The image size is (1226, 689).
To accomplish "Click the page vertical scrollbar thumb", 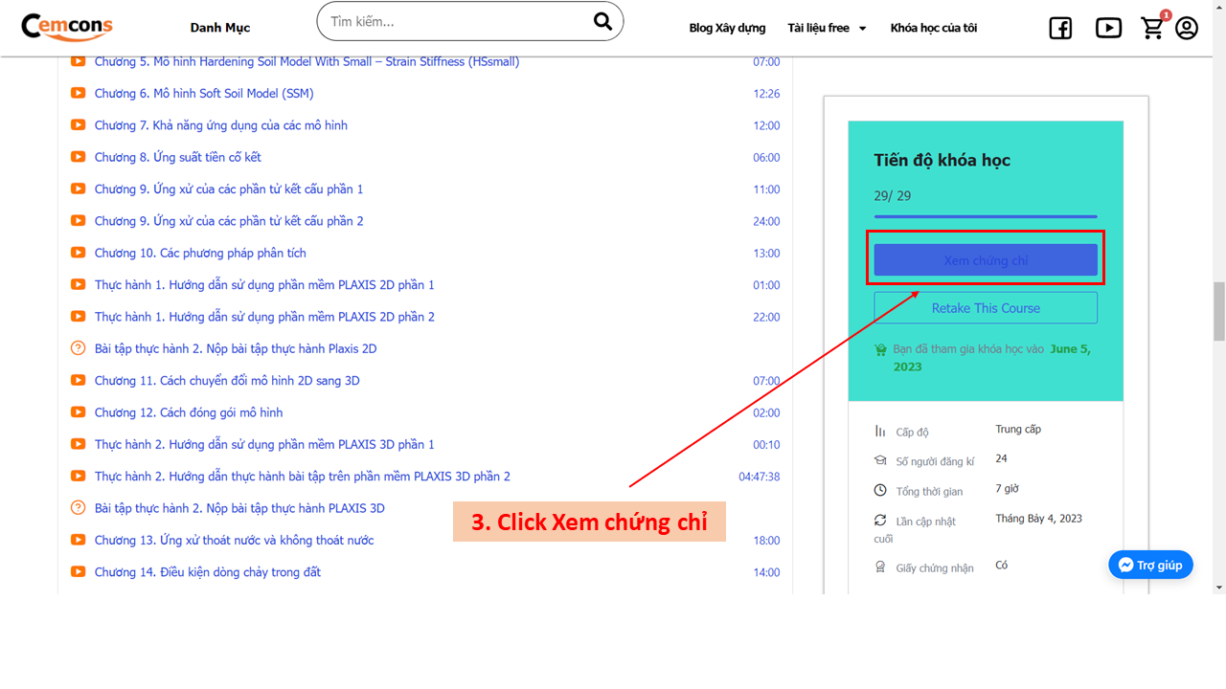I will (x=1218, y=311).
